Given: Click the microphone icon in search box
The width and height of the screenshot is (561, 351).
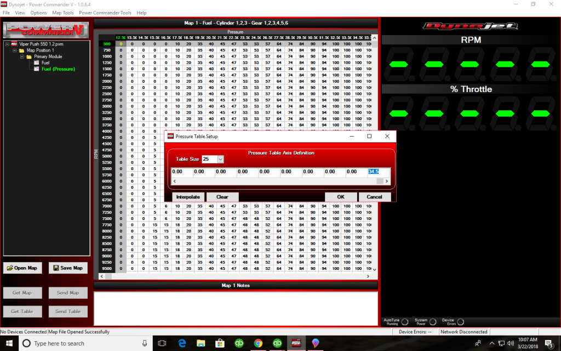Looking at the screenshot, I should (145, 343).
